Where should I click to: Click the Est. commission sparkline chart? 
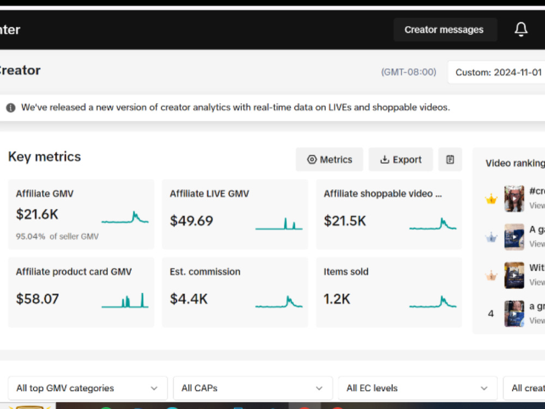[279, 302]
